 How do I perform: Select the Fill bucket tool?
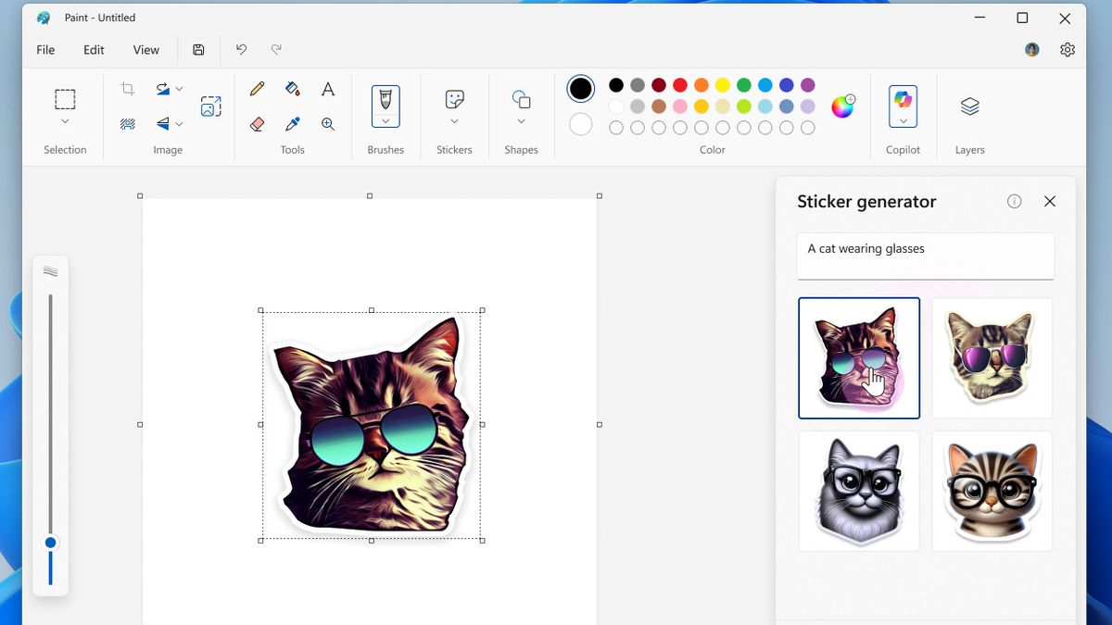(293, 89)
